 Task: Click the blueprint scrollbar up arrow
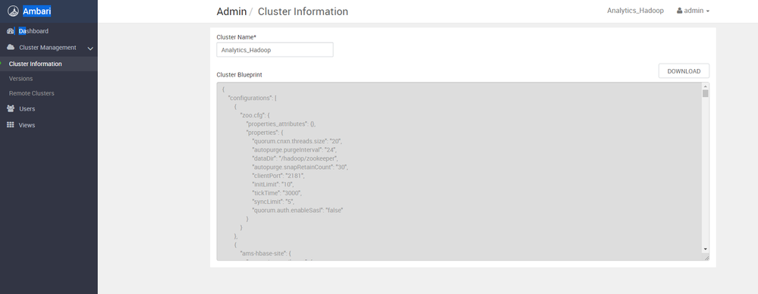click(706, 86)
